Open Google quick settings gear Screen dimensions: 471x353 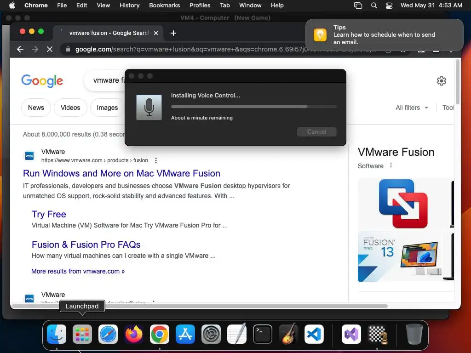click(441, 81)
